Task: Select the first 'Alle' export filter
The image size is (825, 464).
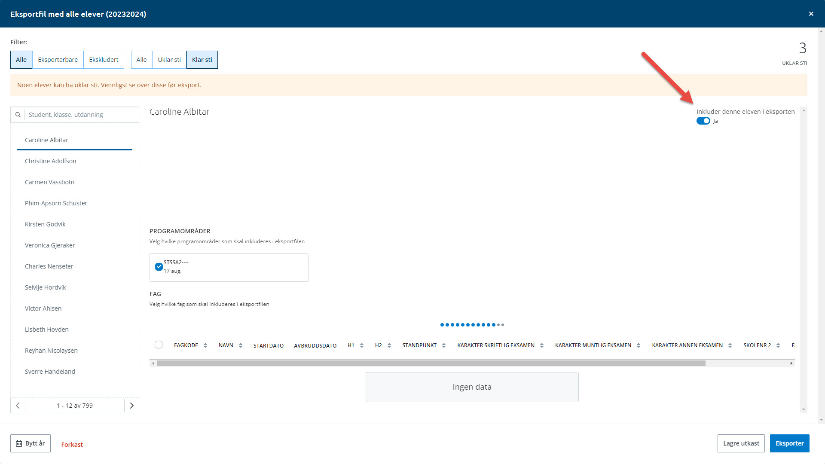Action: [21, 60]
